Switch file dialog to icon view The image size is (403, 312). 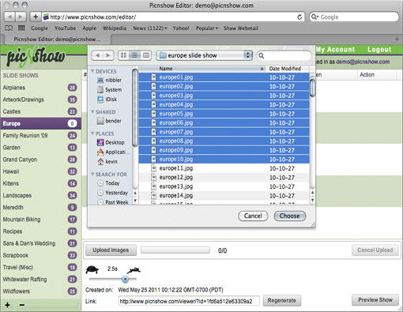point(123,55)
